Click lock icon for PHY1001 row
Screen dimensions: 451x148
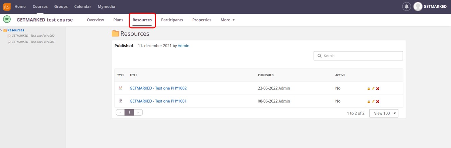[369, 101]
